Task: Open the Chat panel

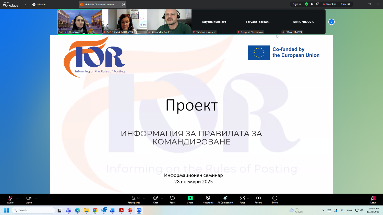Action: (x=155, y=199)
